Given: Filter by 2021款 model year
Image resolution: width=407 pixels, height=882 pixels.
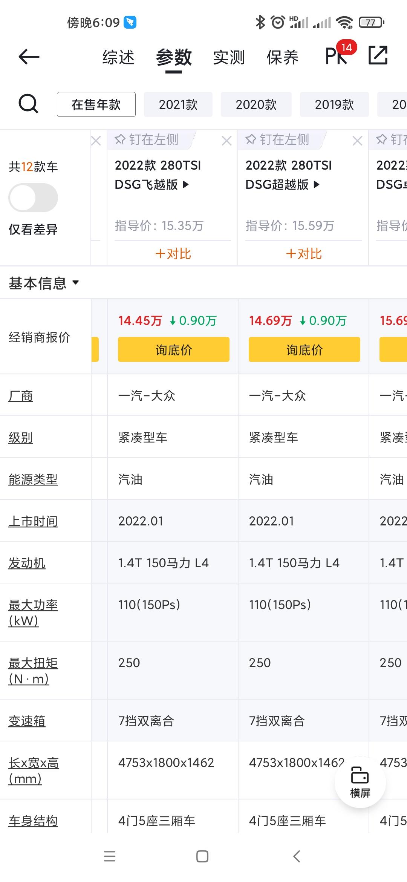Looking at the screenshot, I should point(178,104).
